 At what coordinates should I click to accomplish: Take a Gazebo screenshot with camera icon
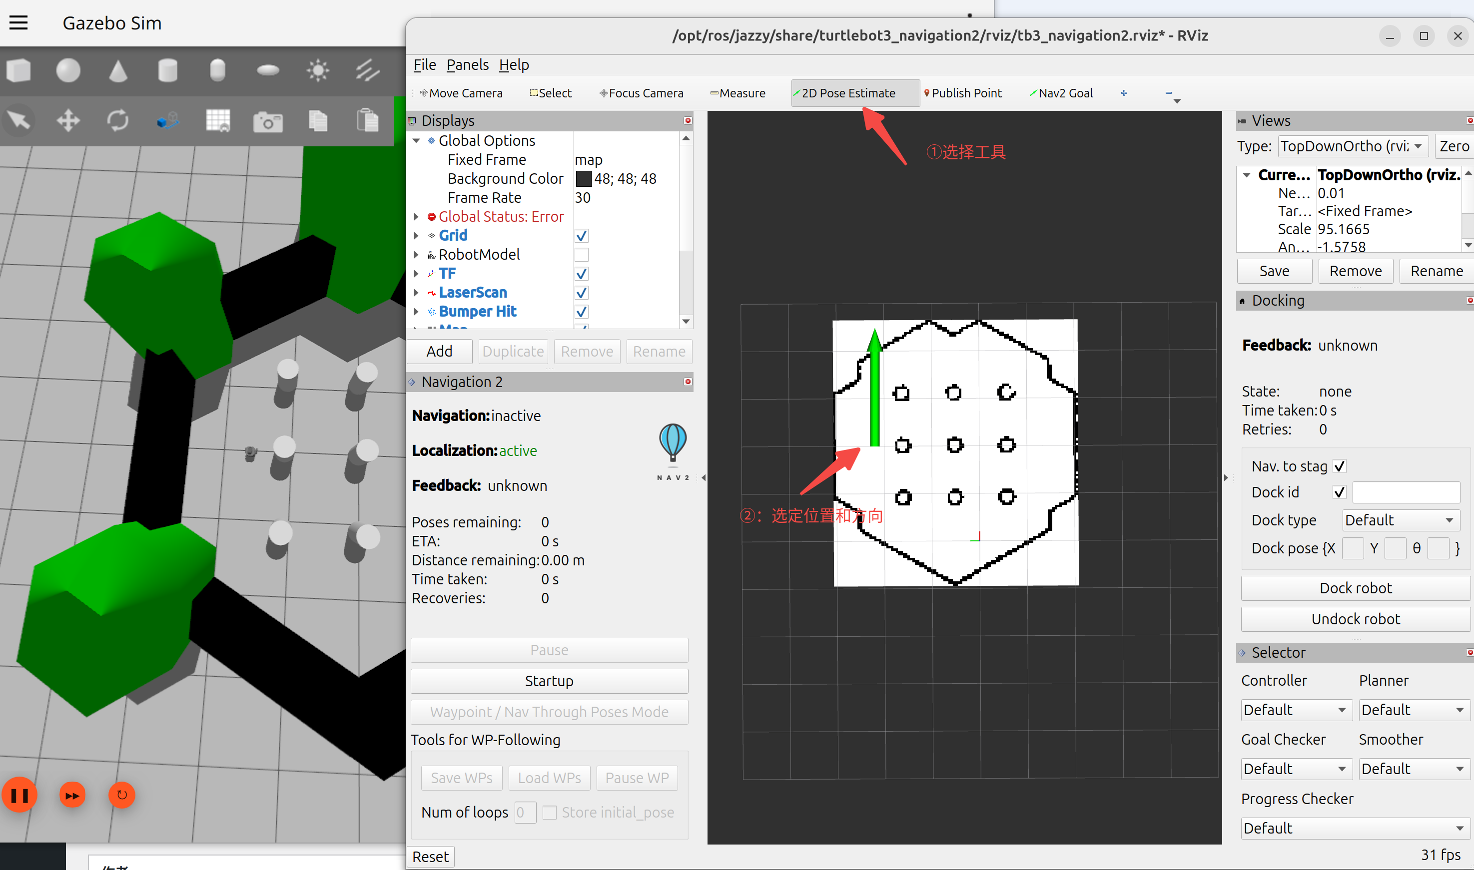268,122
